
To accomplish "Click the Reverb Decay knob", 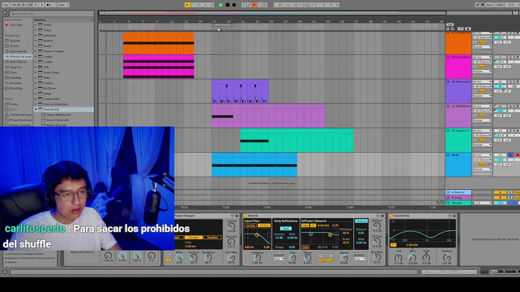I will [308, 258].
